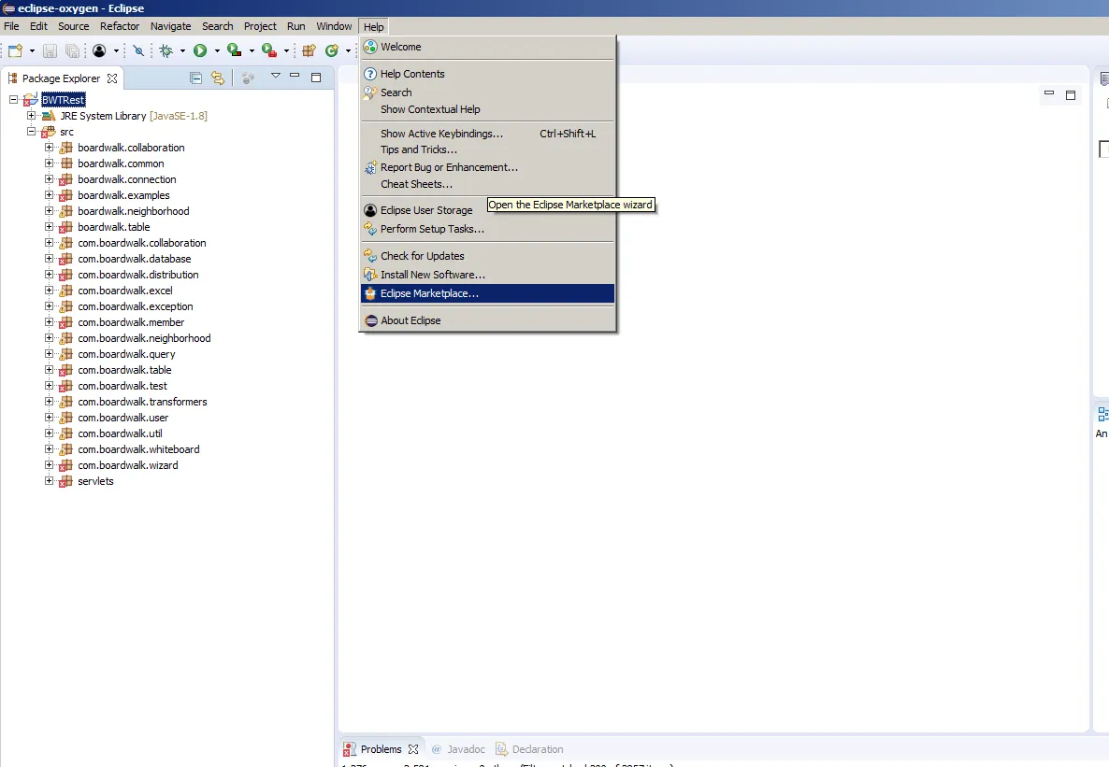Open the Coverage dropdown arrow
The height and width of the screenshot is (767, 1109).
click(252, 50)
